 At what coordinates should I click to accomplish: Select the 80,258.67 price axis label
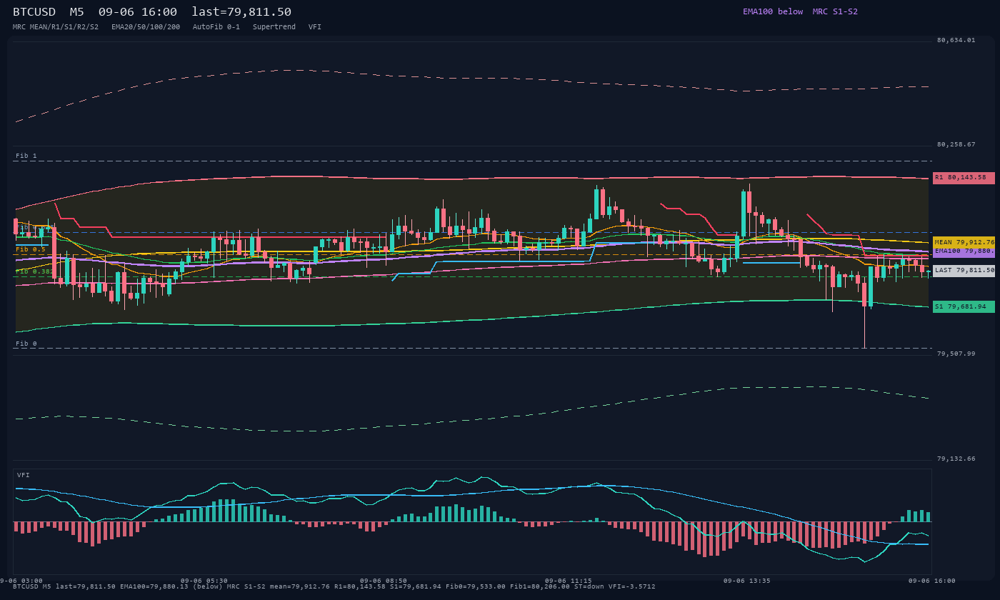pyautogui.click(x=956, y=144)
